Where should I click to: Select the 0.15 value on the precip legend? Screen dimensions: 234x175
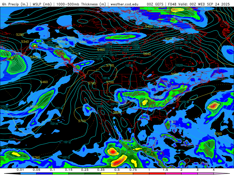tap(69, 170)
